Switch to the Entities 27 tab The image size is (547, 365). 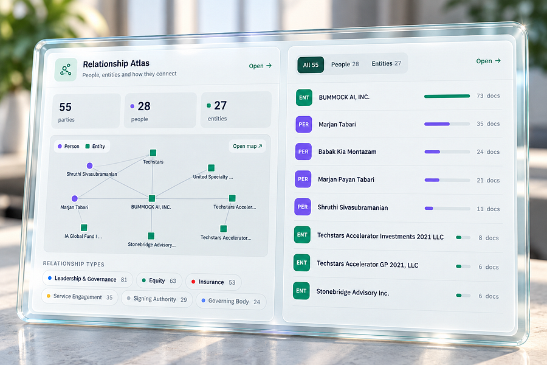(x=386, y=63)
